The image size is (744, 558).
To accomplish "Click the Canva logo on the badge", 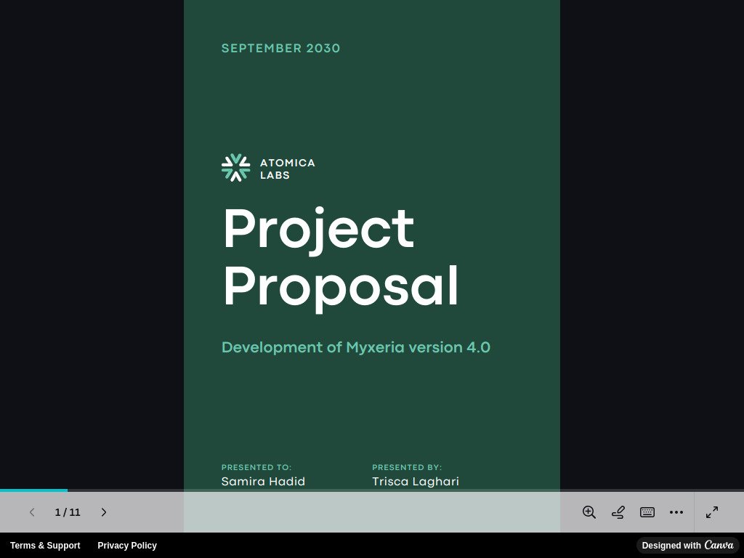I will point(719,545).
